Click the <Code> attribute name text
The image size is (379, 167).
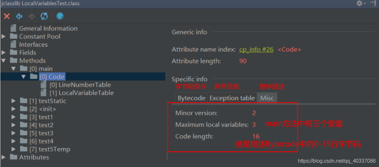point(289,49)
